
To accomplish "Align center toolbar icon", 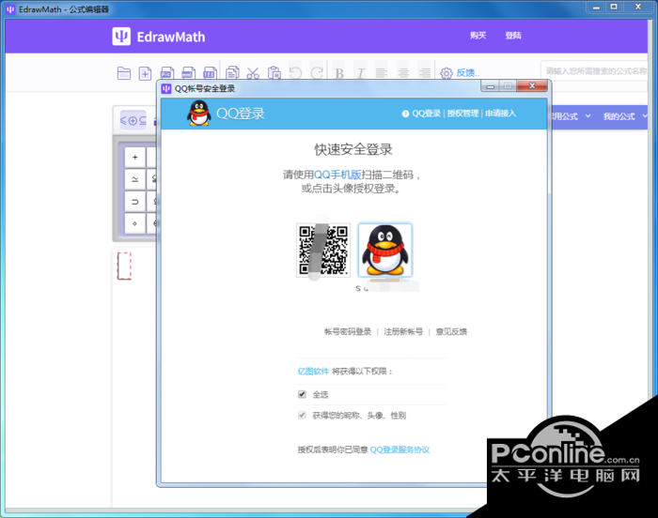I will [x=403, y=73].
